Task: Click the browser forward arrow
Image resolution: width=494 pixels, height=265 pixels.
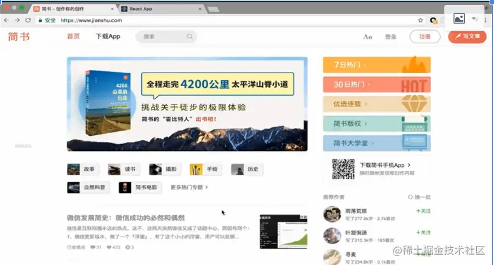Action: click(17, 20)
